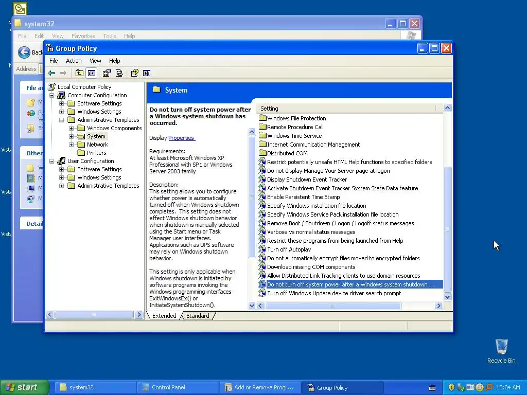Open the Properties link in description pane
This screenshot has height=395, width=527.
181,138
